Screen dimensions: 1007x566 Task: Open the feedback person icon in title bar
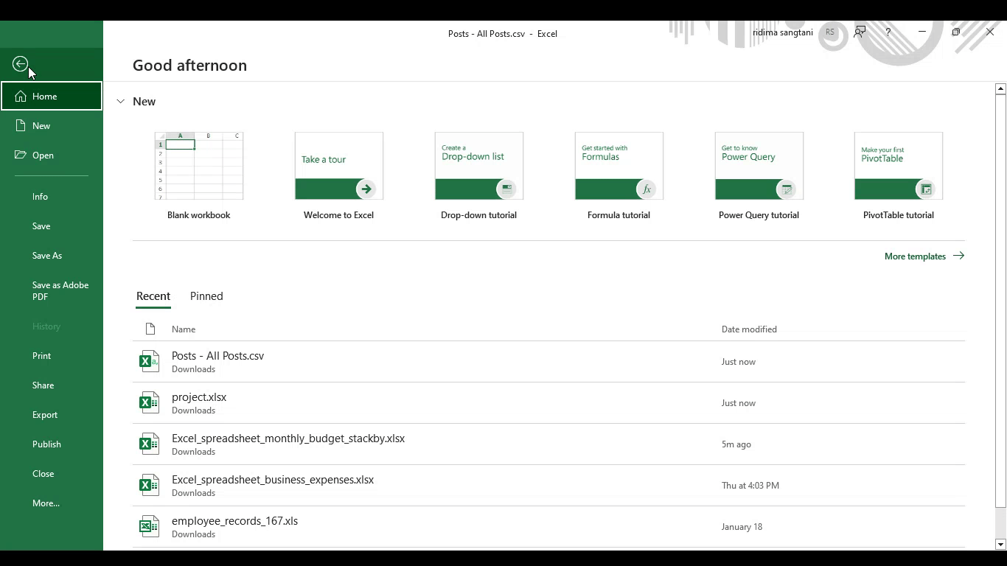click(x=860, y=32)
